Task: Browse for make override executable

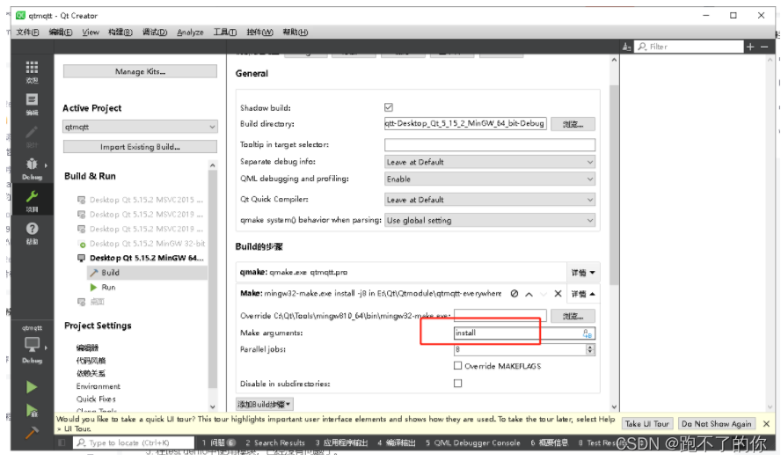Action: click(573, 316)
